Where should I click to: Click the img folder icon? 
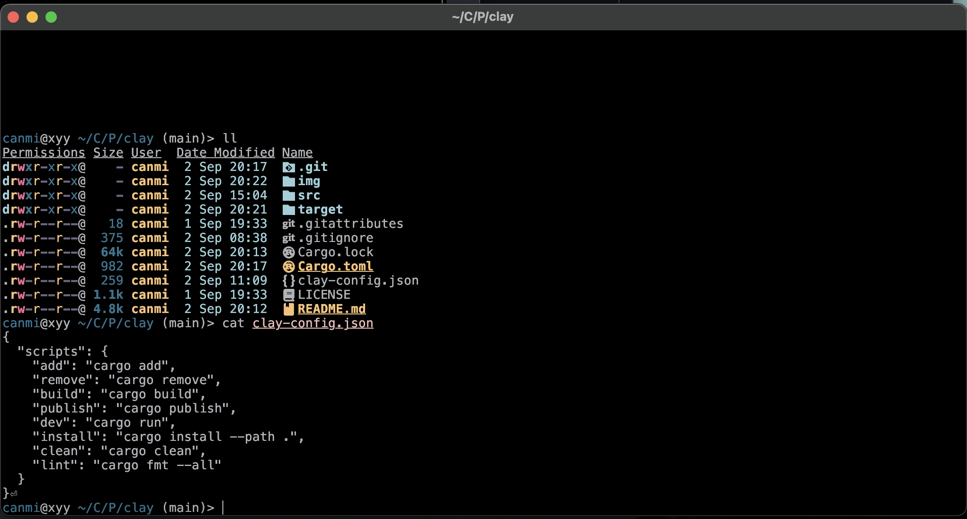coord(288,181)
